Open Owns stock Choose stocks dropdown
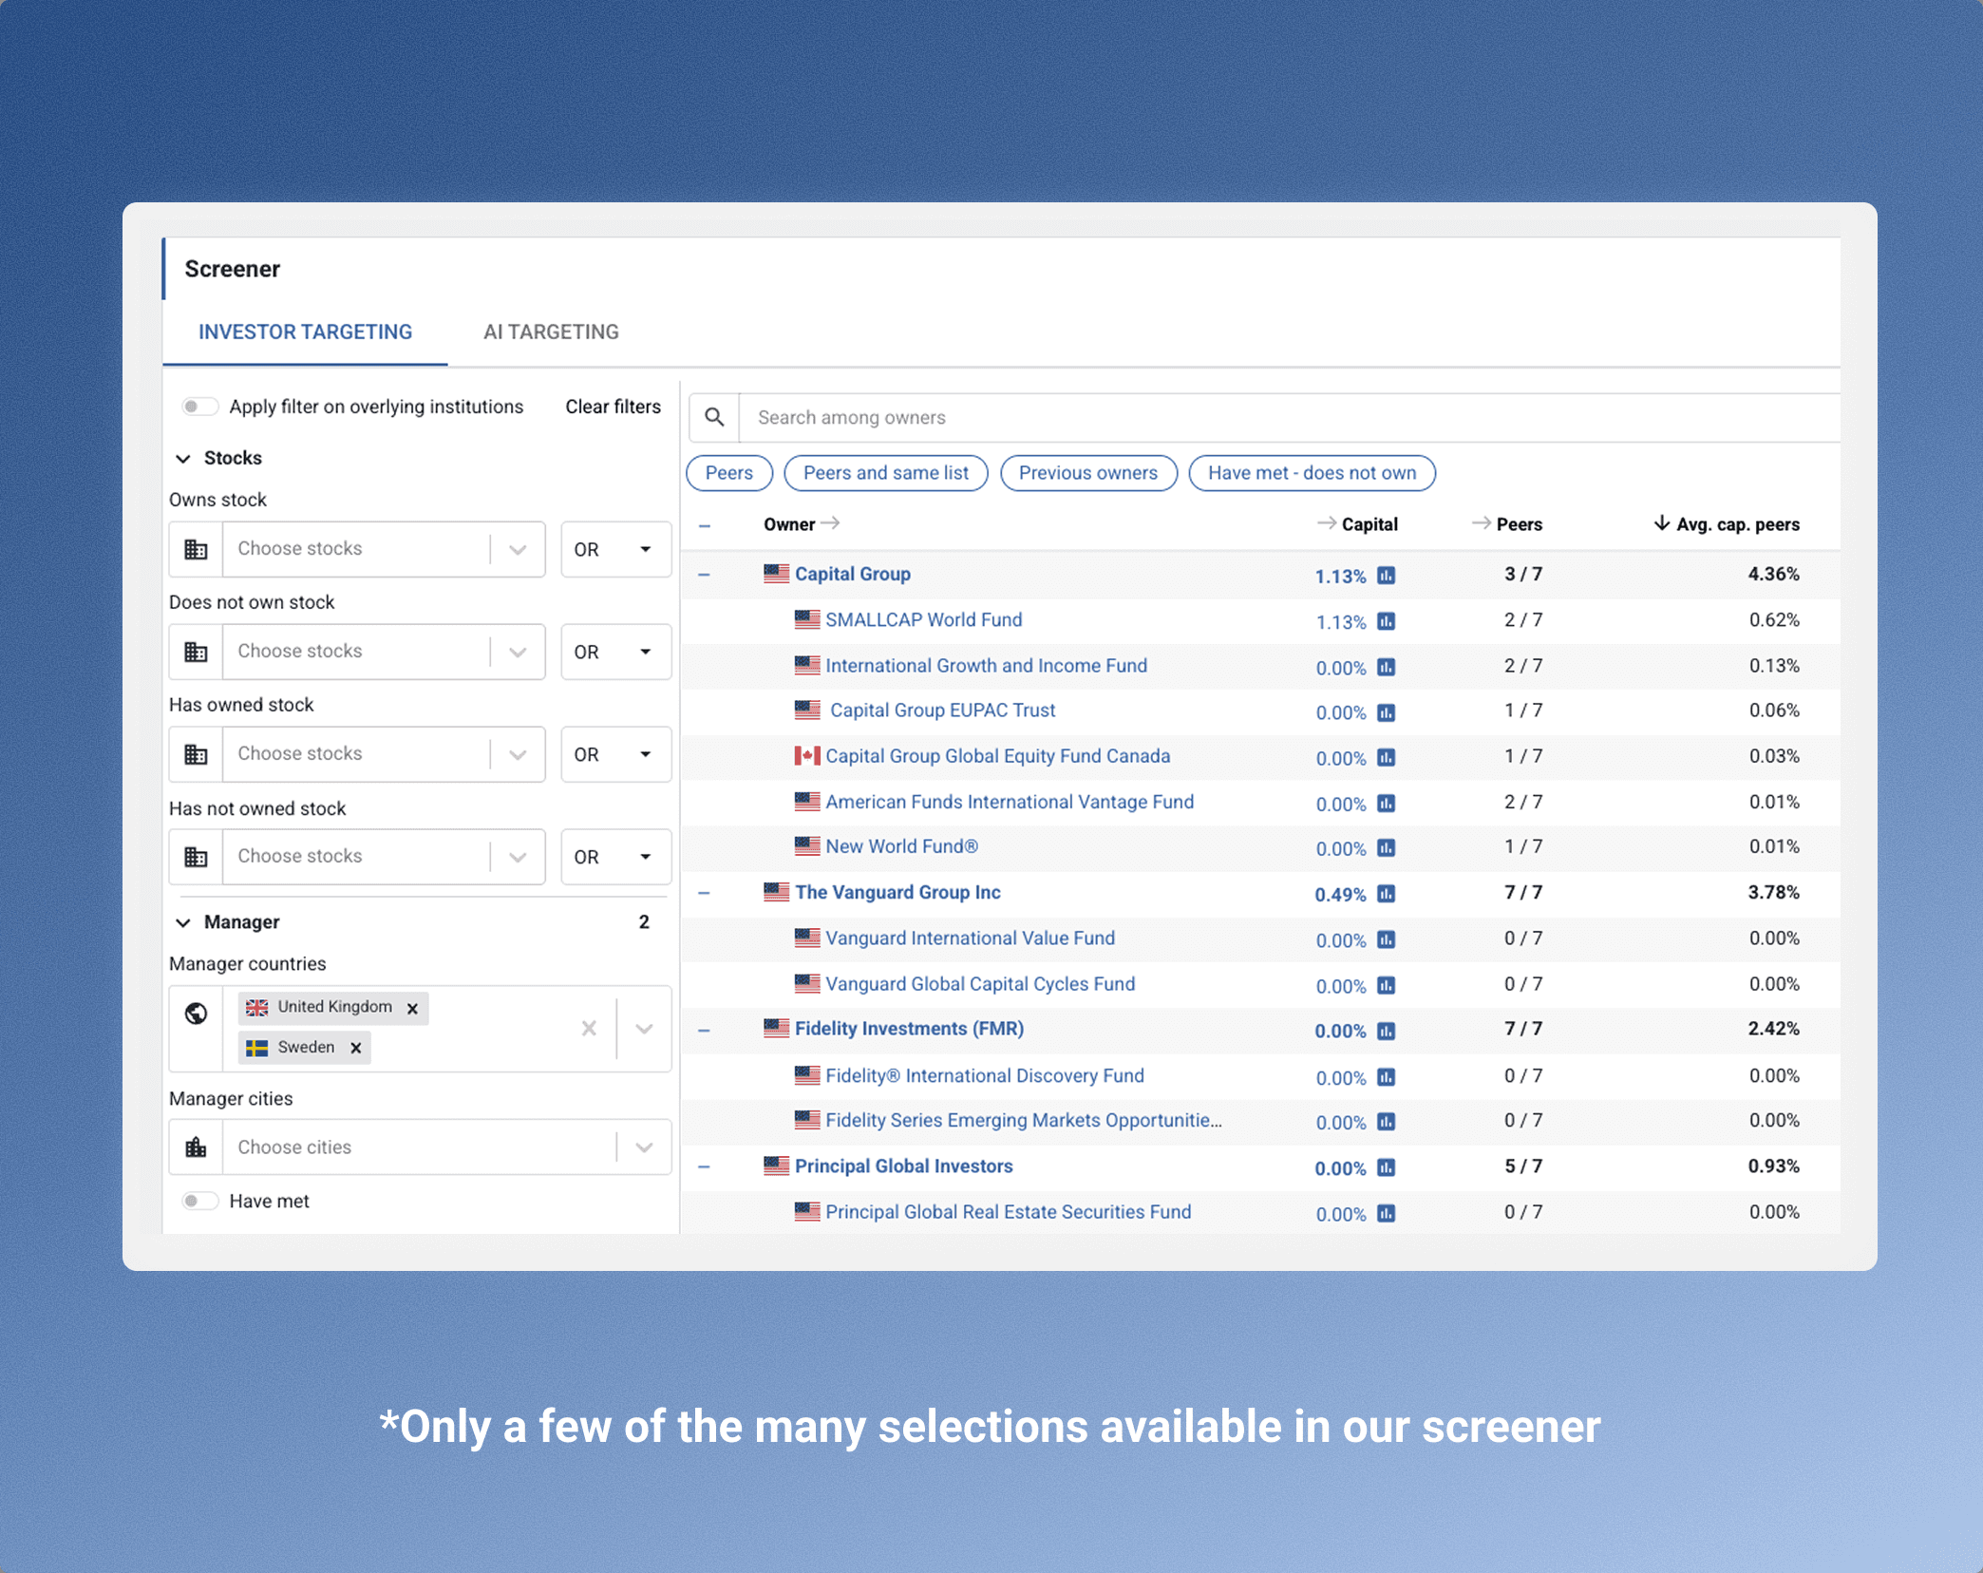Screen dimensions: 1983x1573 384,549
